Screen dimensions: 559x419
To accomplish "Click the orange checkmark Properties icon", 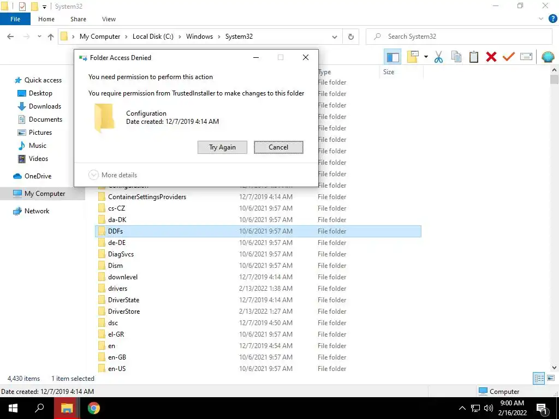I will pyautogui.click(x=509, y=57).
